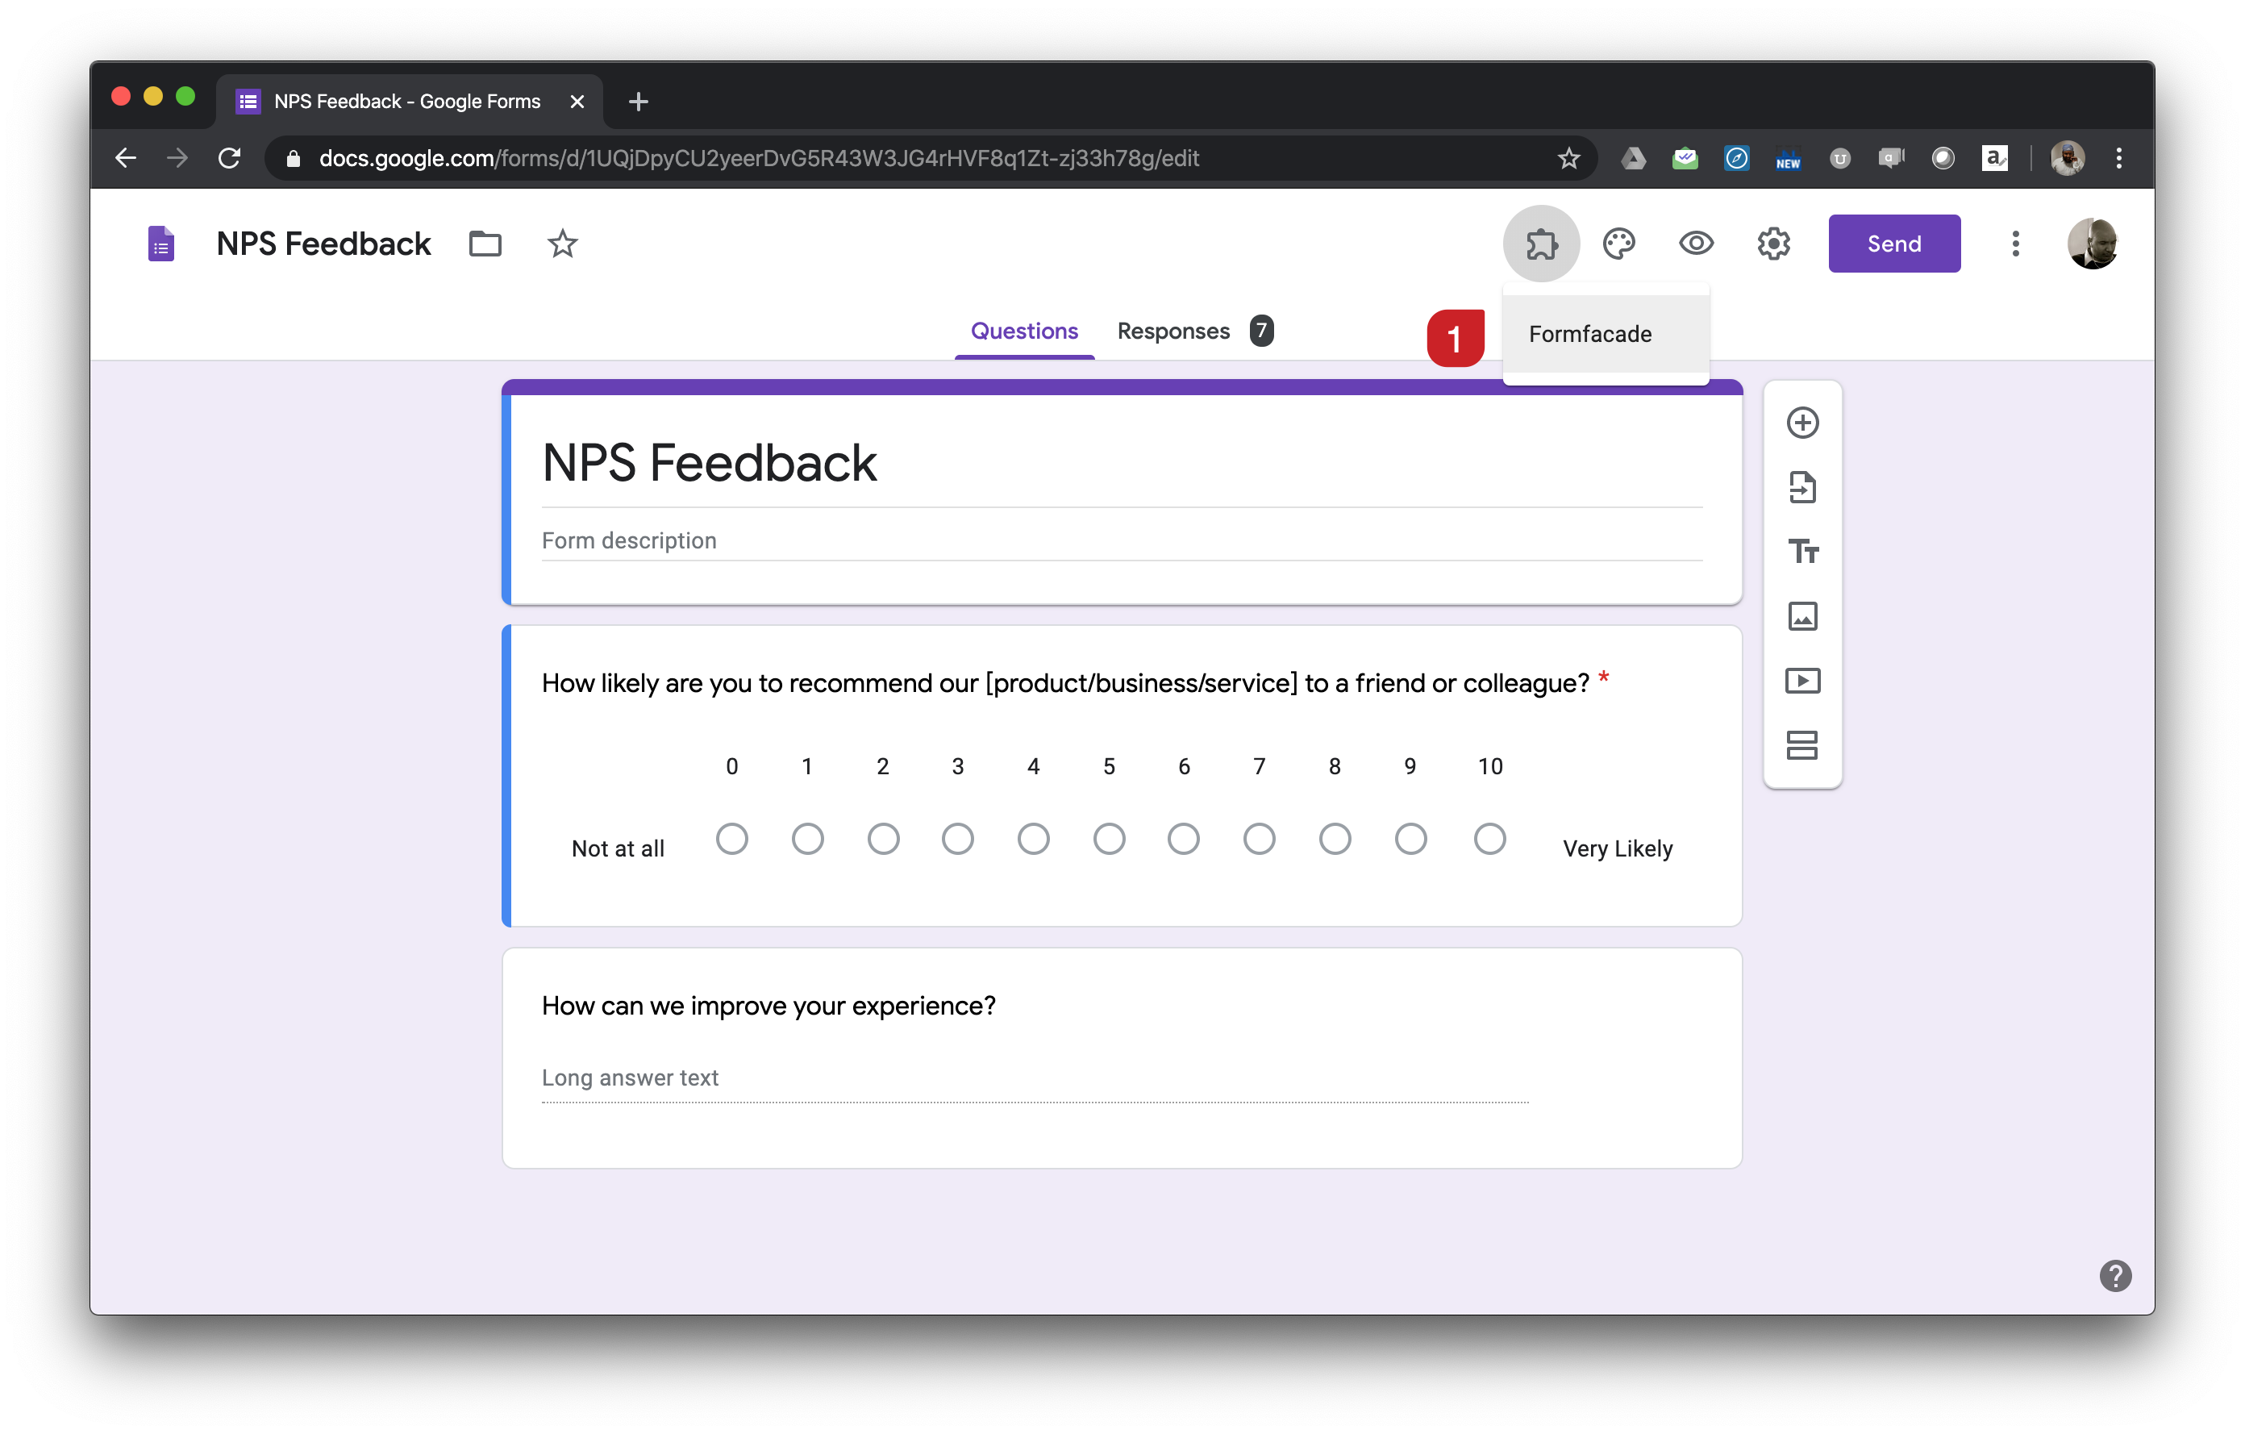Click the purple Send button
Viewport: 2245px width, 1434px height.
(x=1893, y=244)
